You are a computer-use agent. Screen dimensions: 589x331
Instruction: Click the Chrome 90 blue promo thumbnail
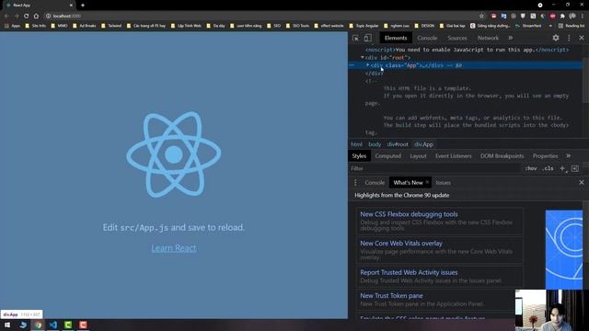point(564,249)
